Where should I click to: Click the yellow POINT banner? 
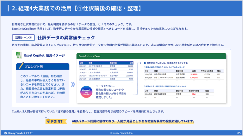pos(56,121)
